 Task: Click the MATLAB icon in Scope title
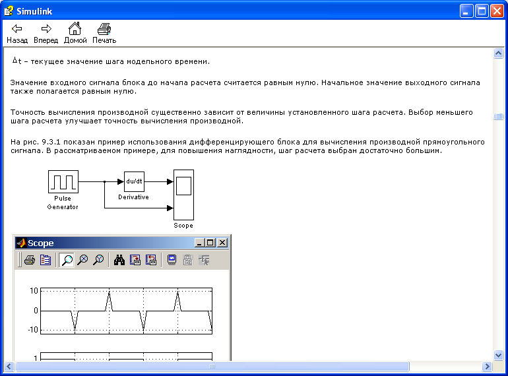21,243
